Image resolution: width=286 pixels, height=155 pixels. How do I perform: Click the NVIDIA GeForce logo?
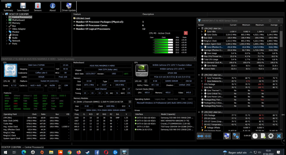coord(141,70)
